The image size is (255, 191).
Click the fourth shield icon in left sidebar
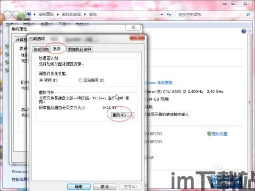(x=7, y=70)
